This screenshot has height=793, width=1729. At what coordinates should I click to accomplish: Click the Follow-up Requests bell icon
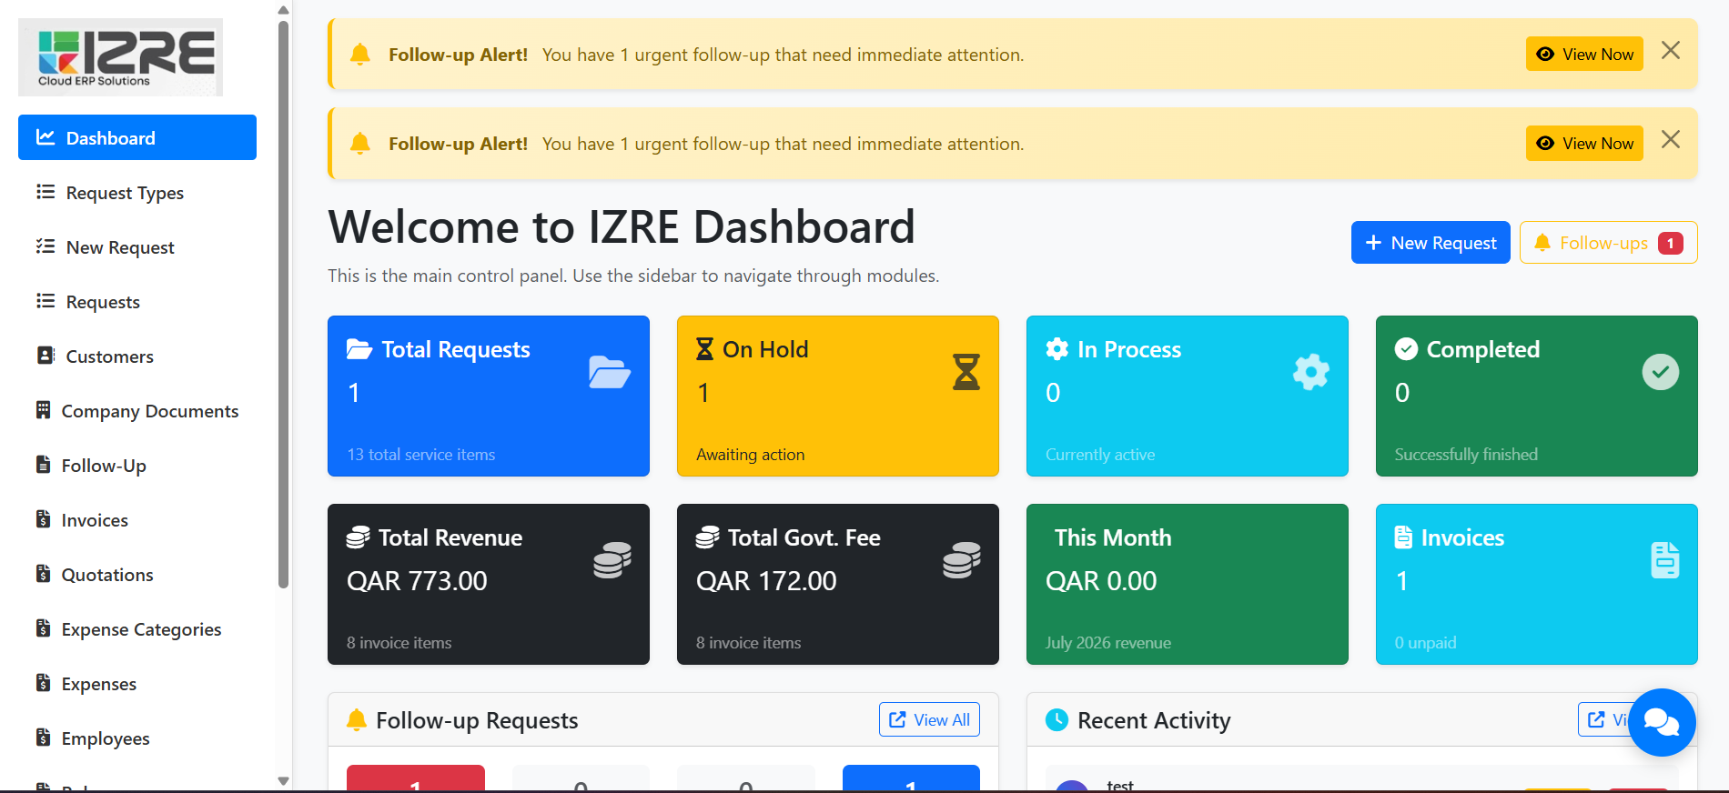357,720
